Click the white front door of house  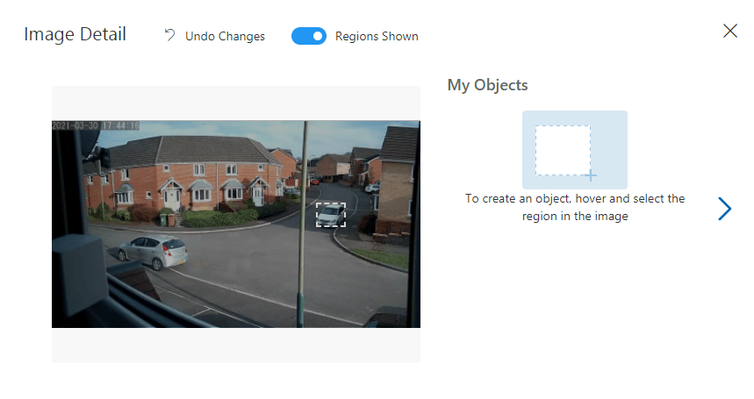(171, 199)
